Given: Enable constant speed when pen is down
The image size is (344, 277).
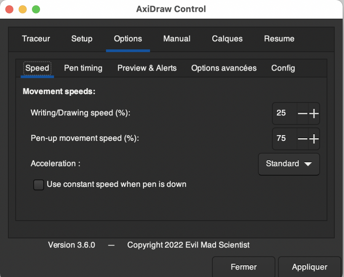Looking at the screenshot, I should point(39,185).
